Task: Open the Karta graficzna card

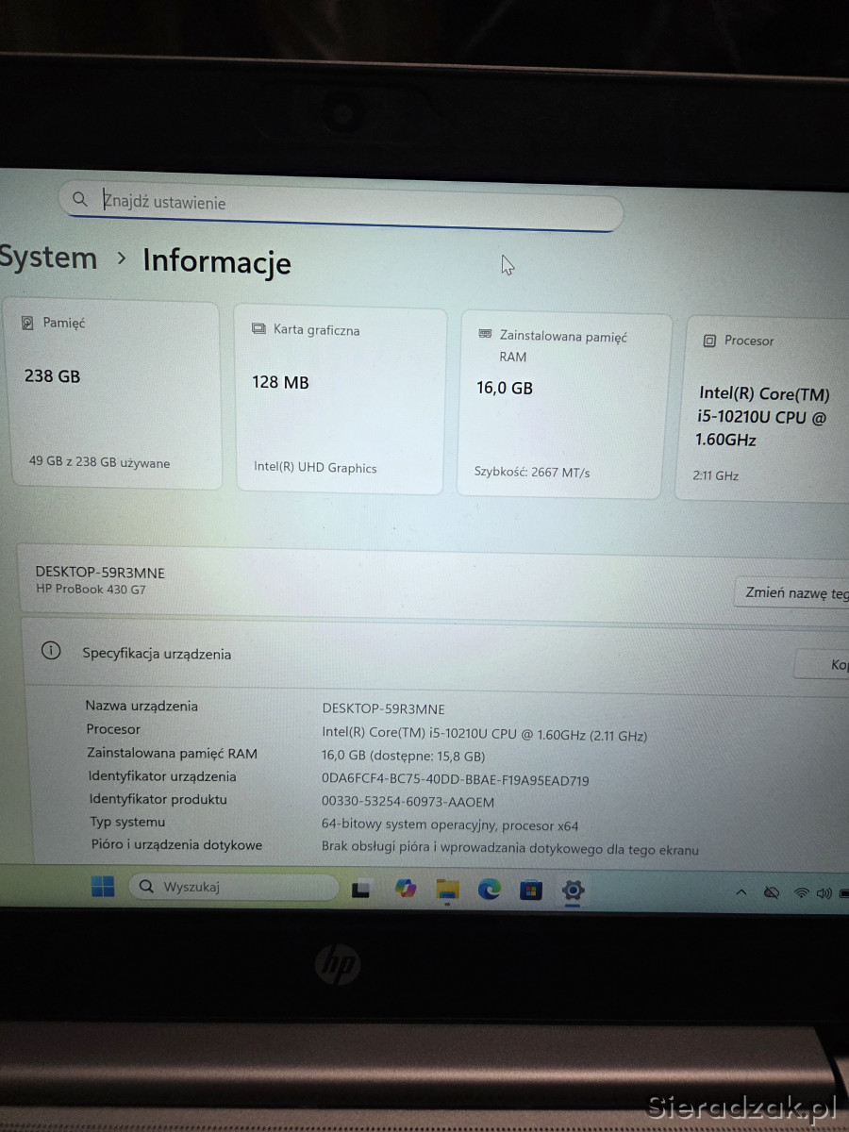Action: click(x=340, y=400)
